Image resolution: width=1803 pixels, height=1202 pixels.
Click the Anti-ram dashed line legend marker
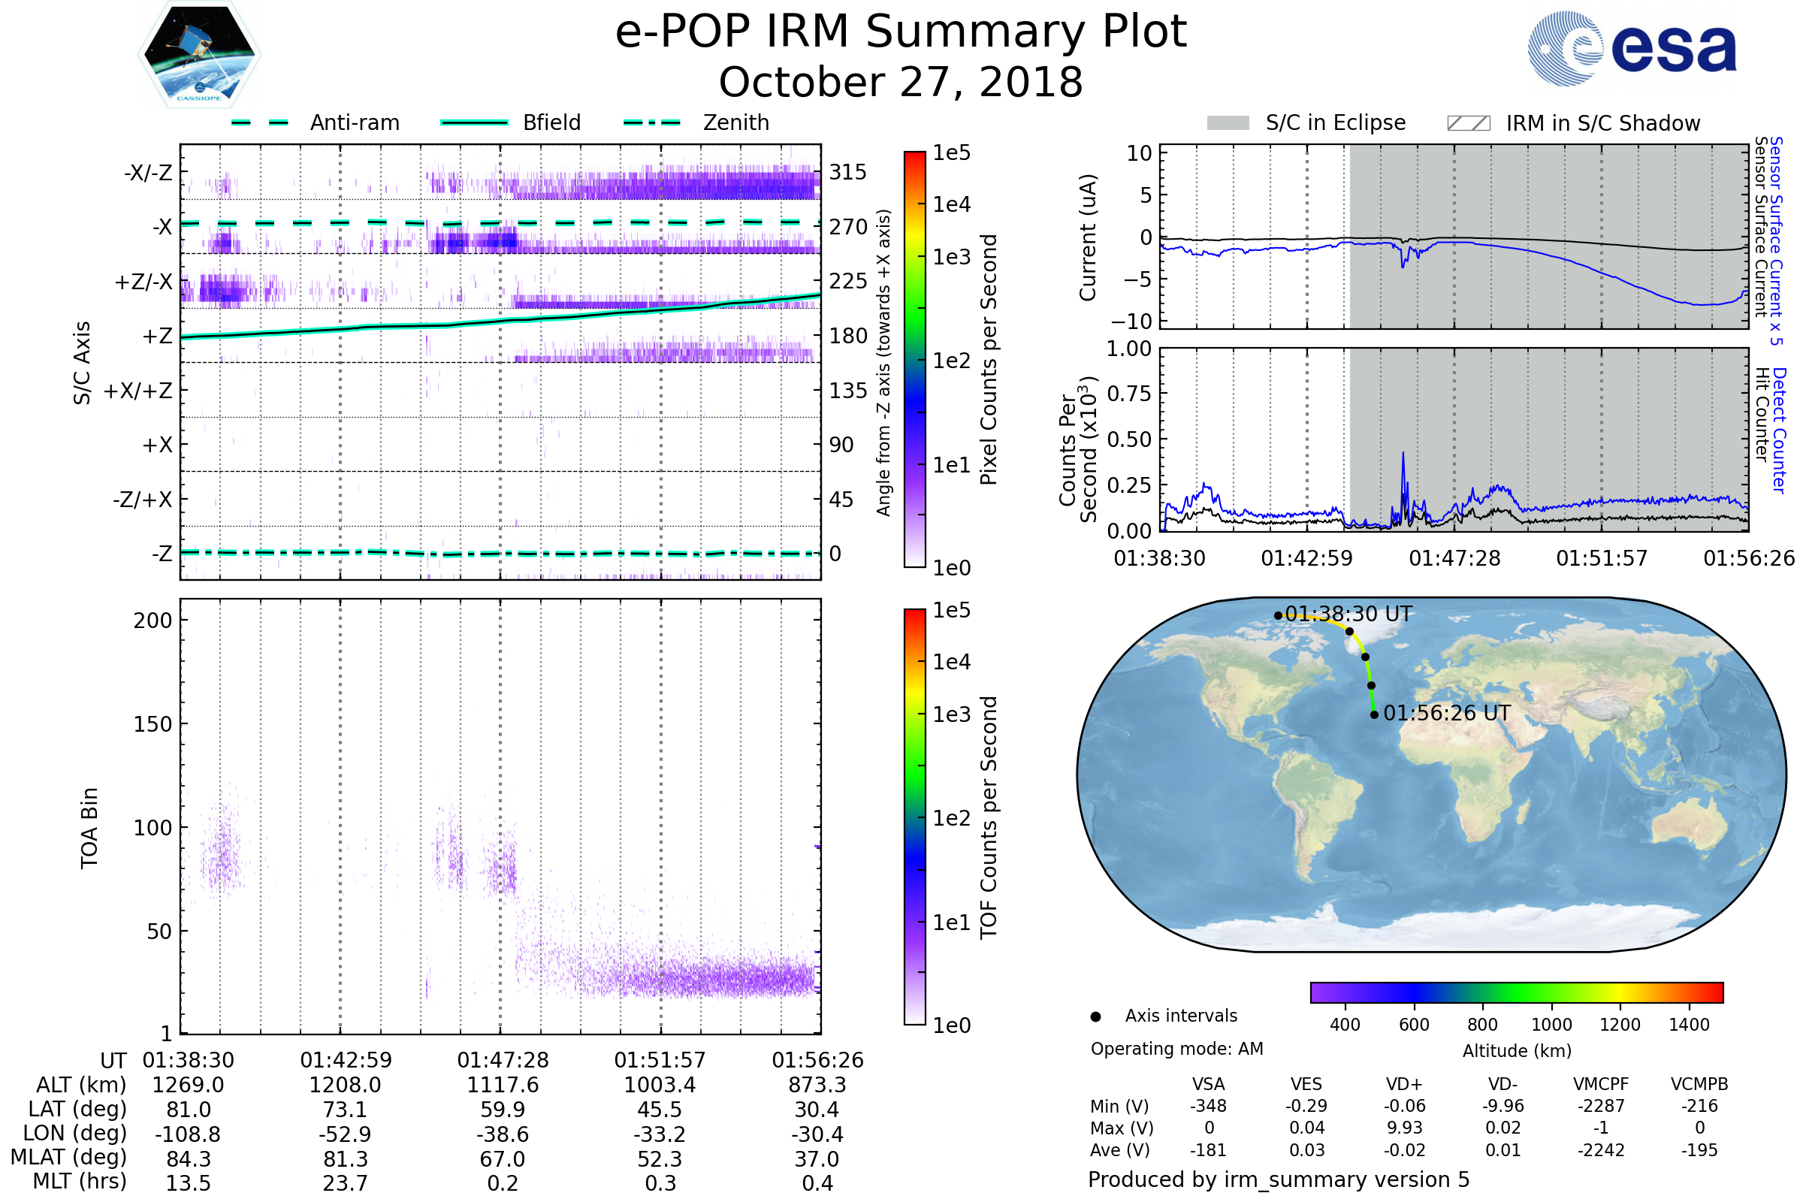point(260,122)
